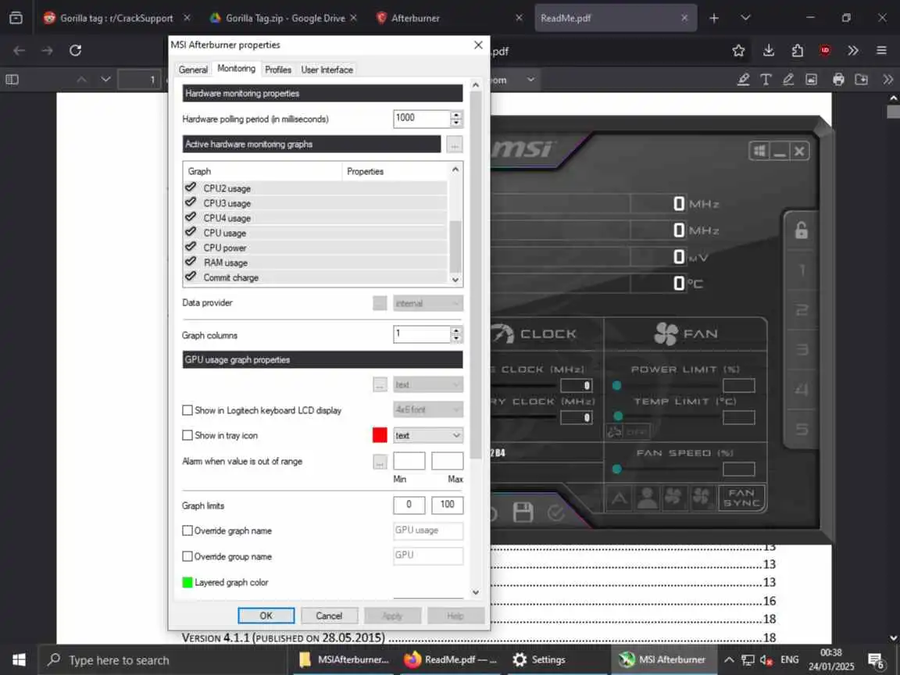The width and height of the screenshot is (900, 675).
Task: Click the Afterburner auto fan A icon
Action: 620,498
